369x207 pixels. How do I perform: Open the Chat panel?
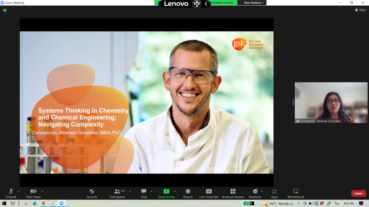(x=144, y=193)
